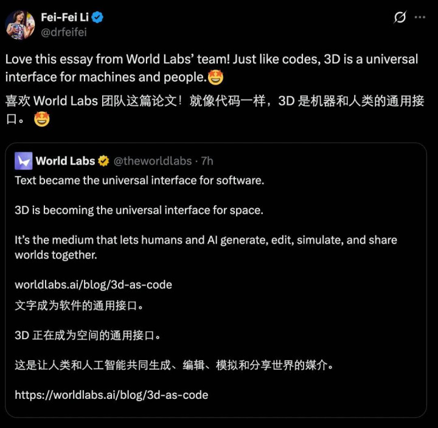Click the World Labs logo avatar

click(24, 161)
